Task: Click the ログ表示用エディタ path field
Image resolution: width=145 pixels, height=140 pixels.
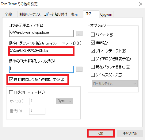Action: pos(41,33)
